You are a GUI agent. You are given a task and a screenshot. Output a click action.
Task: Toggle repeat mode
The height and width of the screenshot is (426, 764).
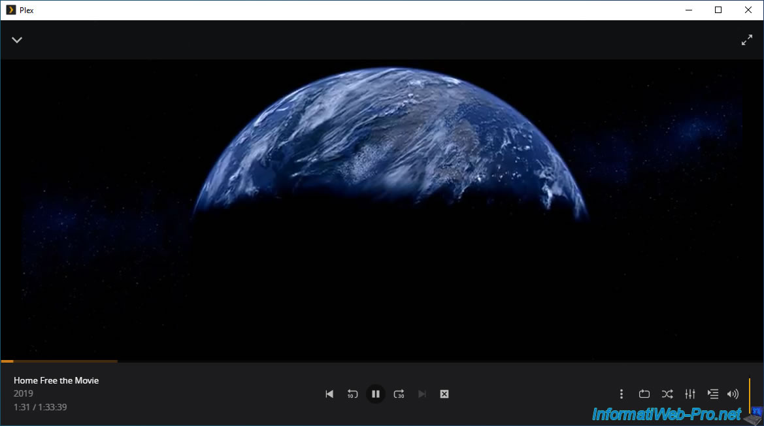pyautogui.click(x=644, y=394)
